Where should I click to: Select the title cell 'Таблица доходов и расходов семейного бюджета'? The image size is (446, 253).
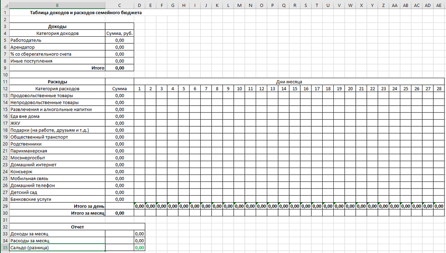point(85,12)
